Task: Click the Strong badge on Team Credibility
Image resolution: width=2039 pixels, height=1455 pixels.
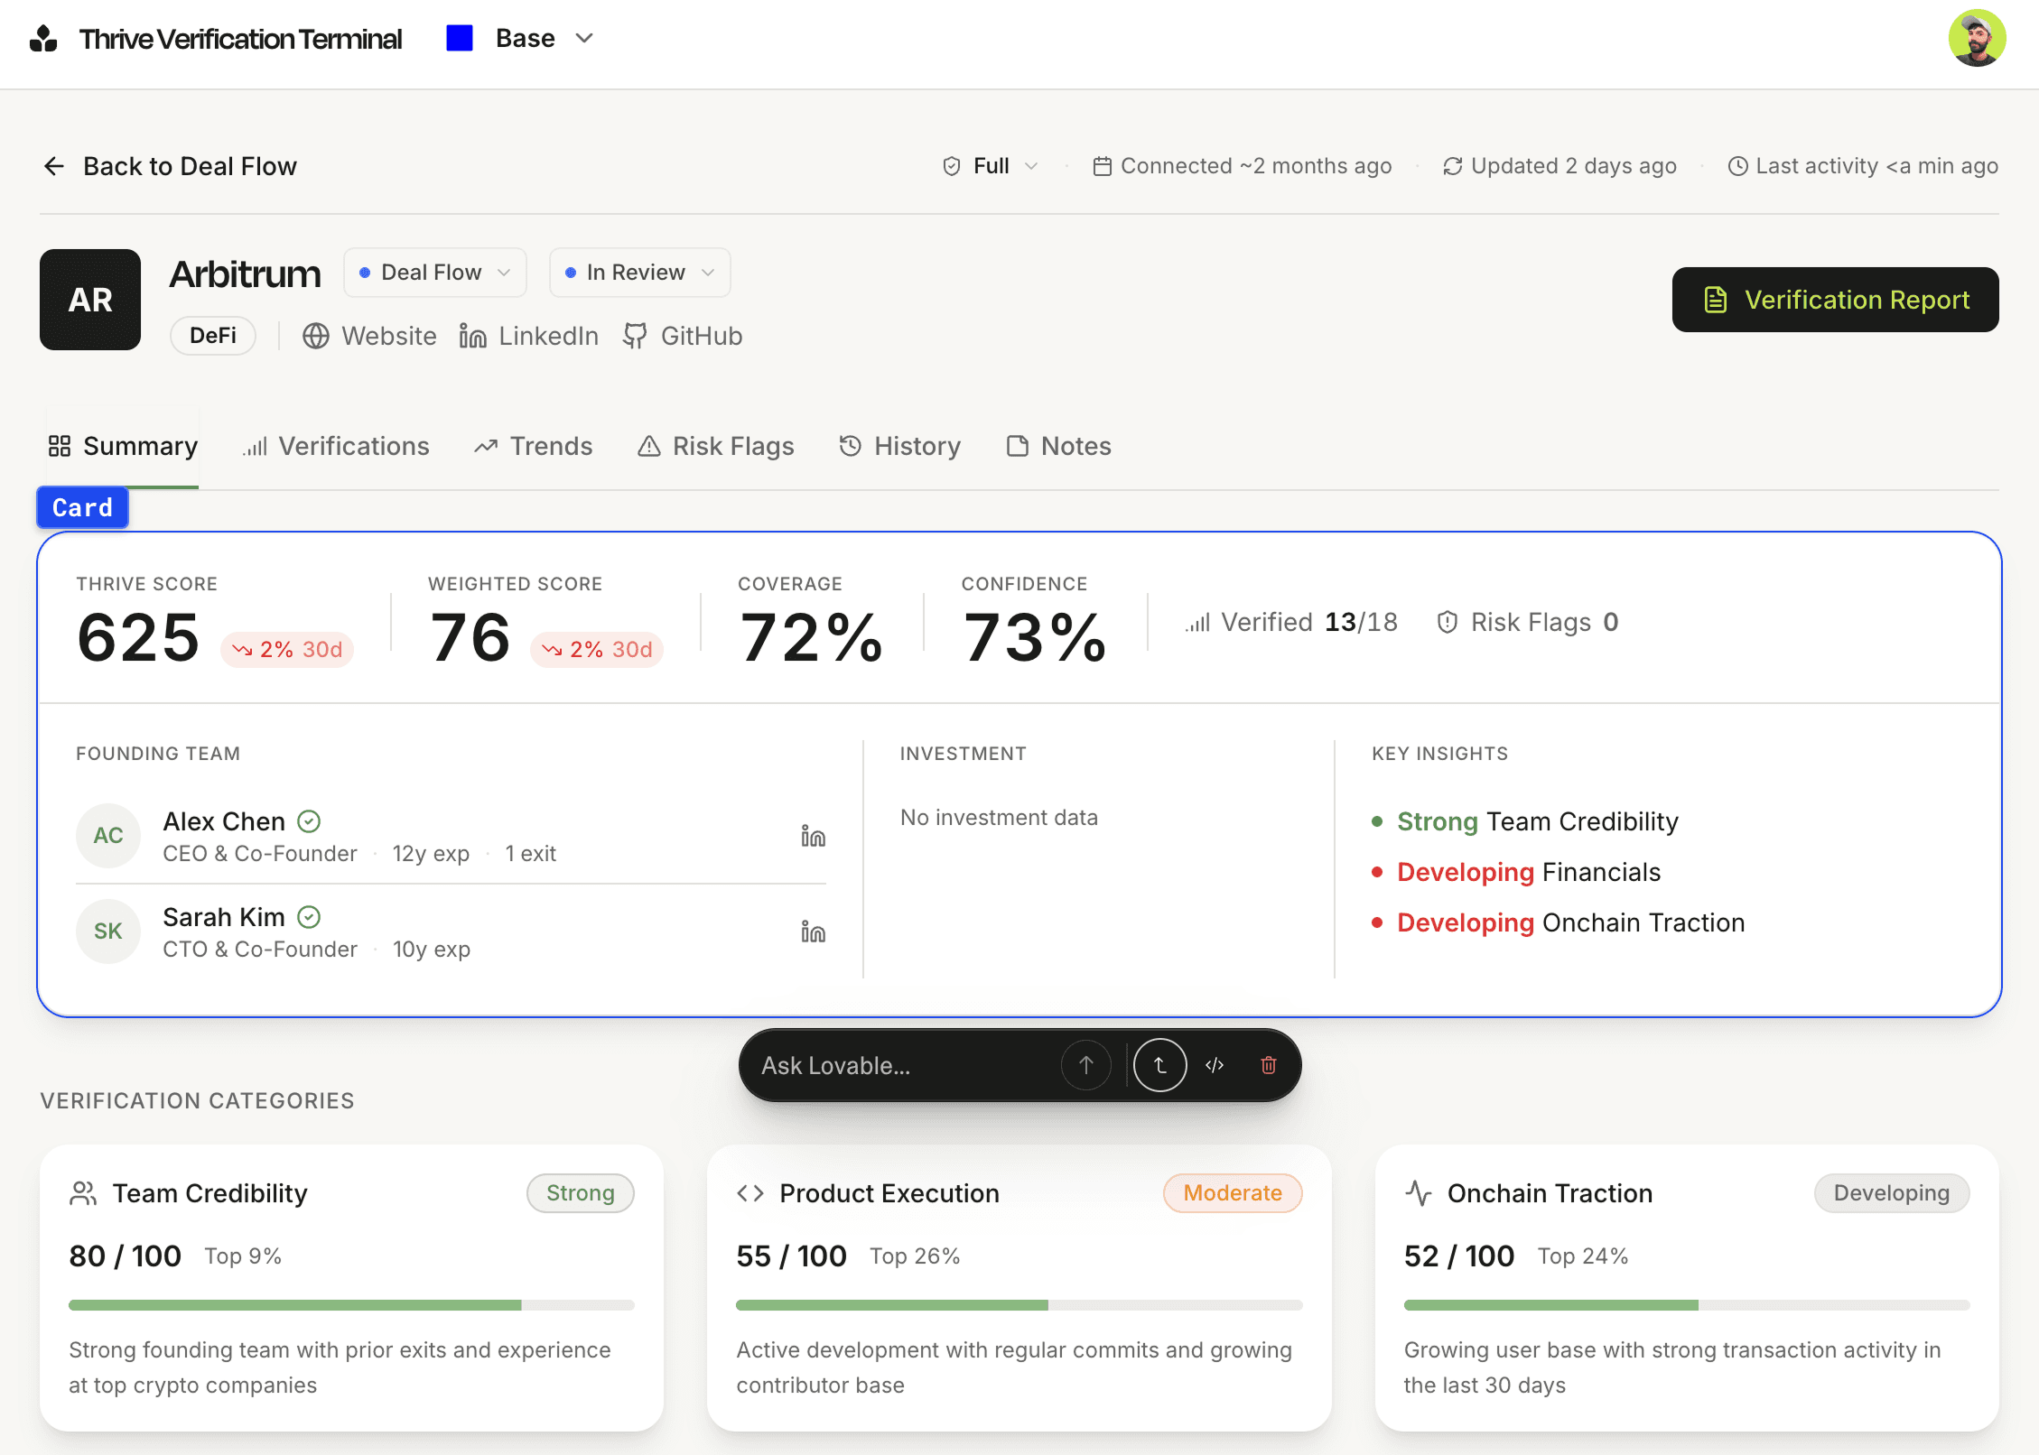Action: (581, 1193)
